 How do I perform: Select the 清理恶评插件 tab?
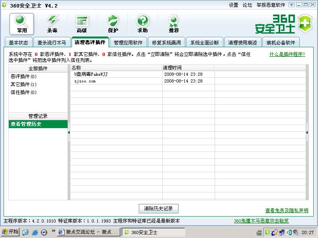90,42
